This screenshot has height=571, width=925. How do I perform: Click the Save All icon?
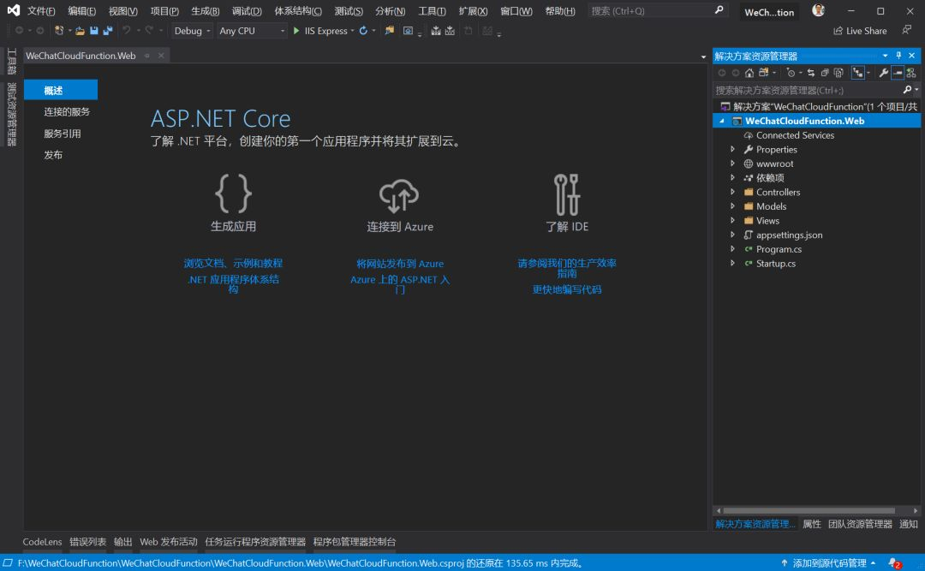coord(108,31)
